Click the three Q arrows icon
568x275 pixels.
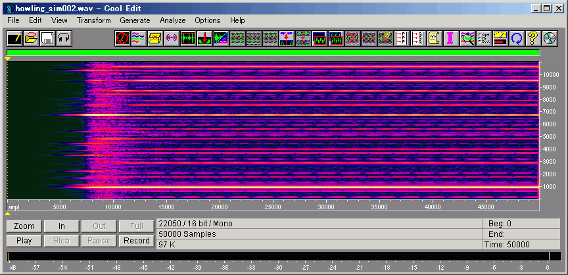point(418,38)
